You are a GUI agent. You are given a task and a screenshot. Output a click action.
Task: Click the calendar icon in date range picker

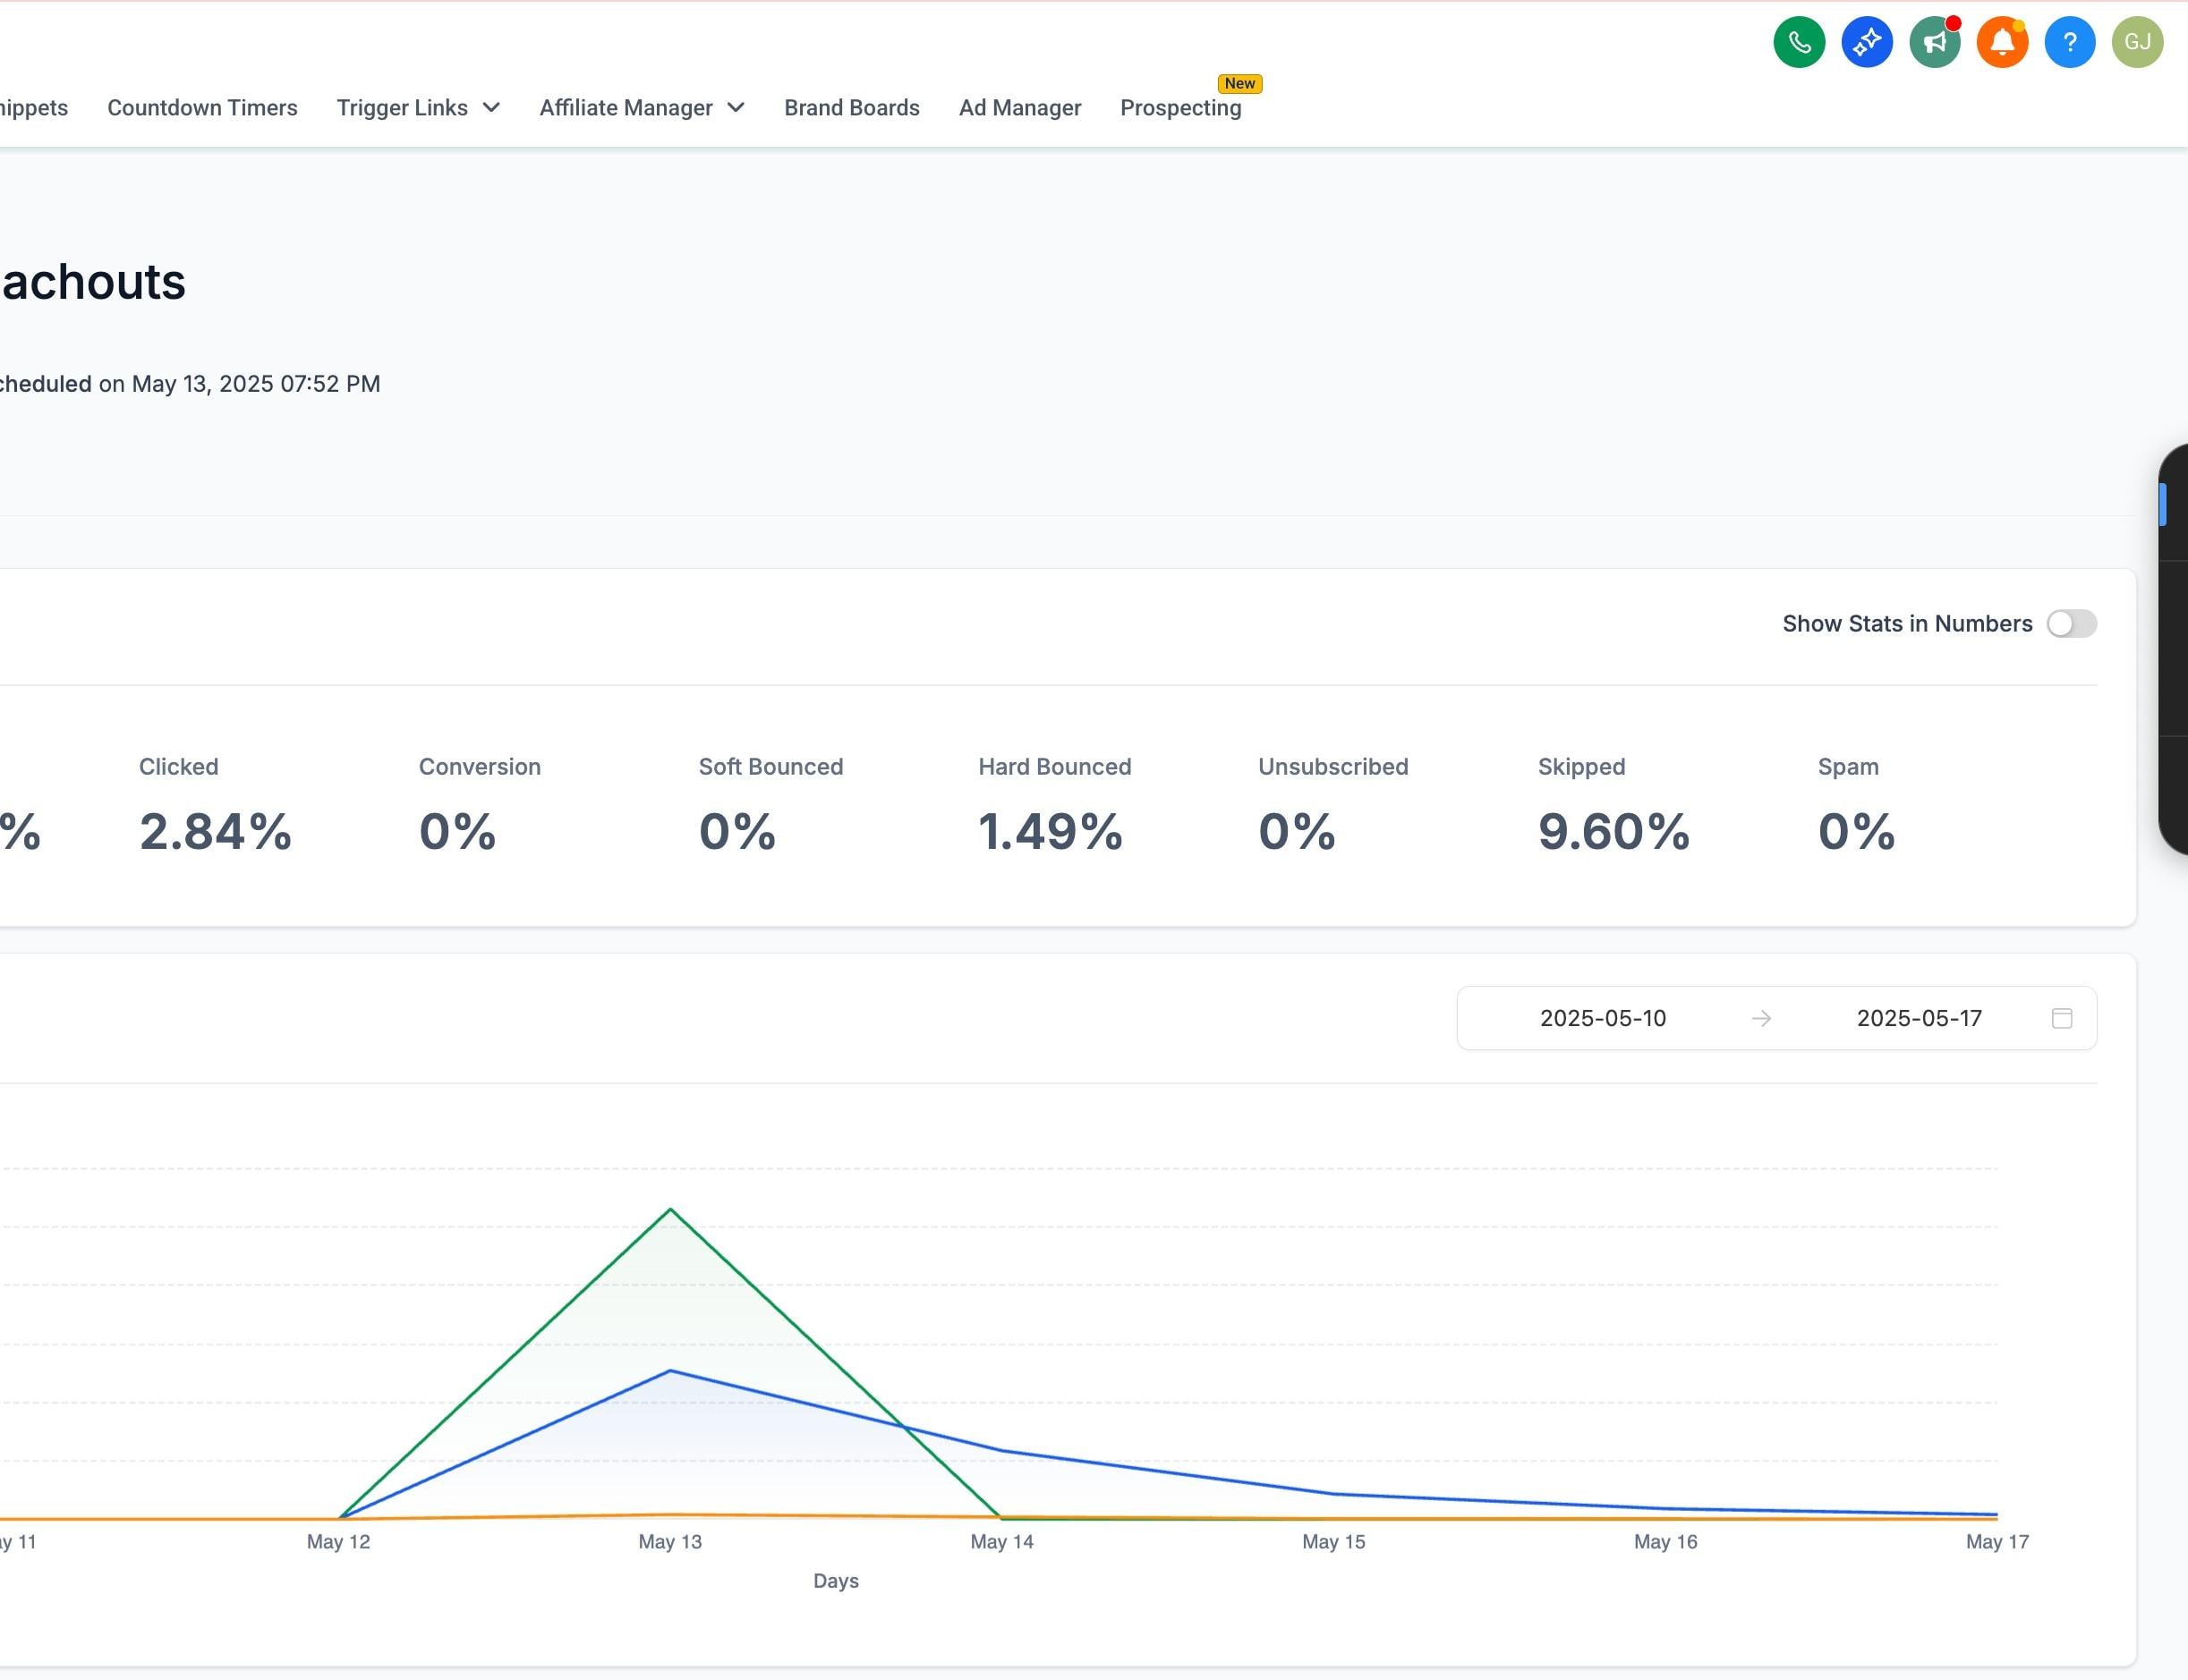2062,1018
